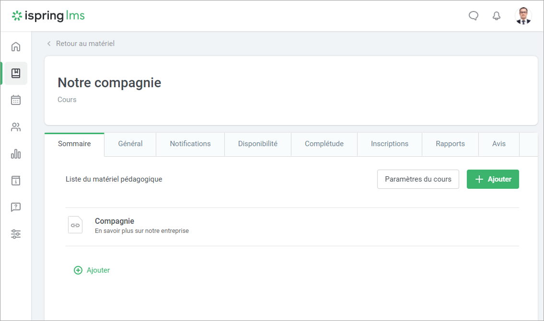Open the Users icon in sidebar
Viewport: 544px width, 321px height.
pyautogui.click(x=16, y=127)
